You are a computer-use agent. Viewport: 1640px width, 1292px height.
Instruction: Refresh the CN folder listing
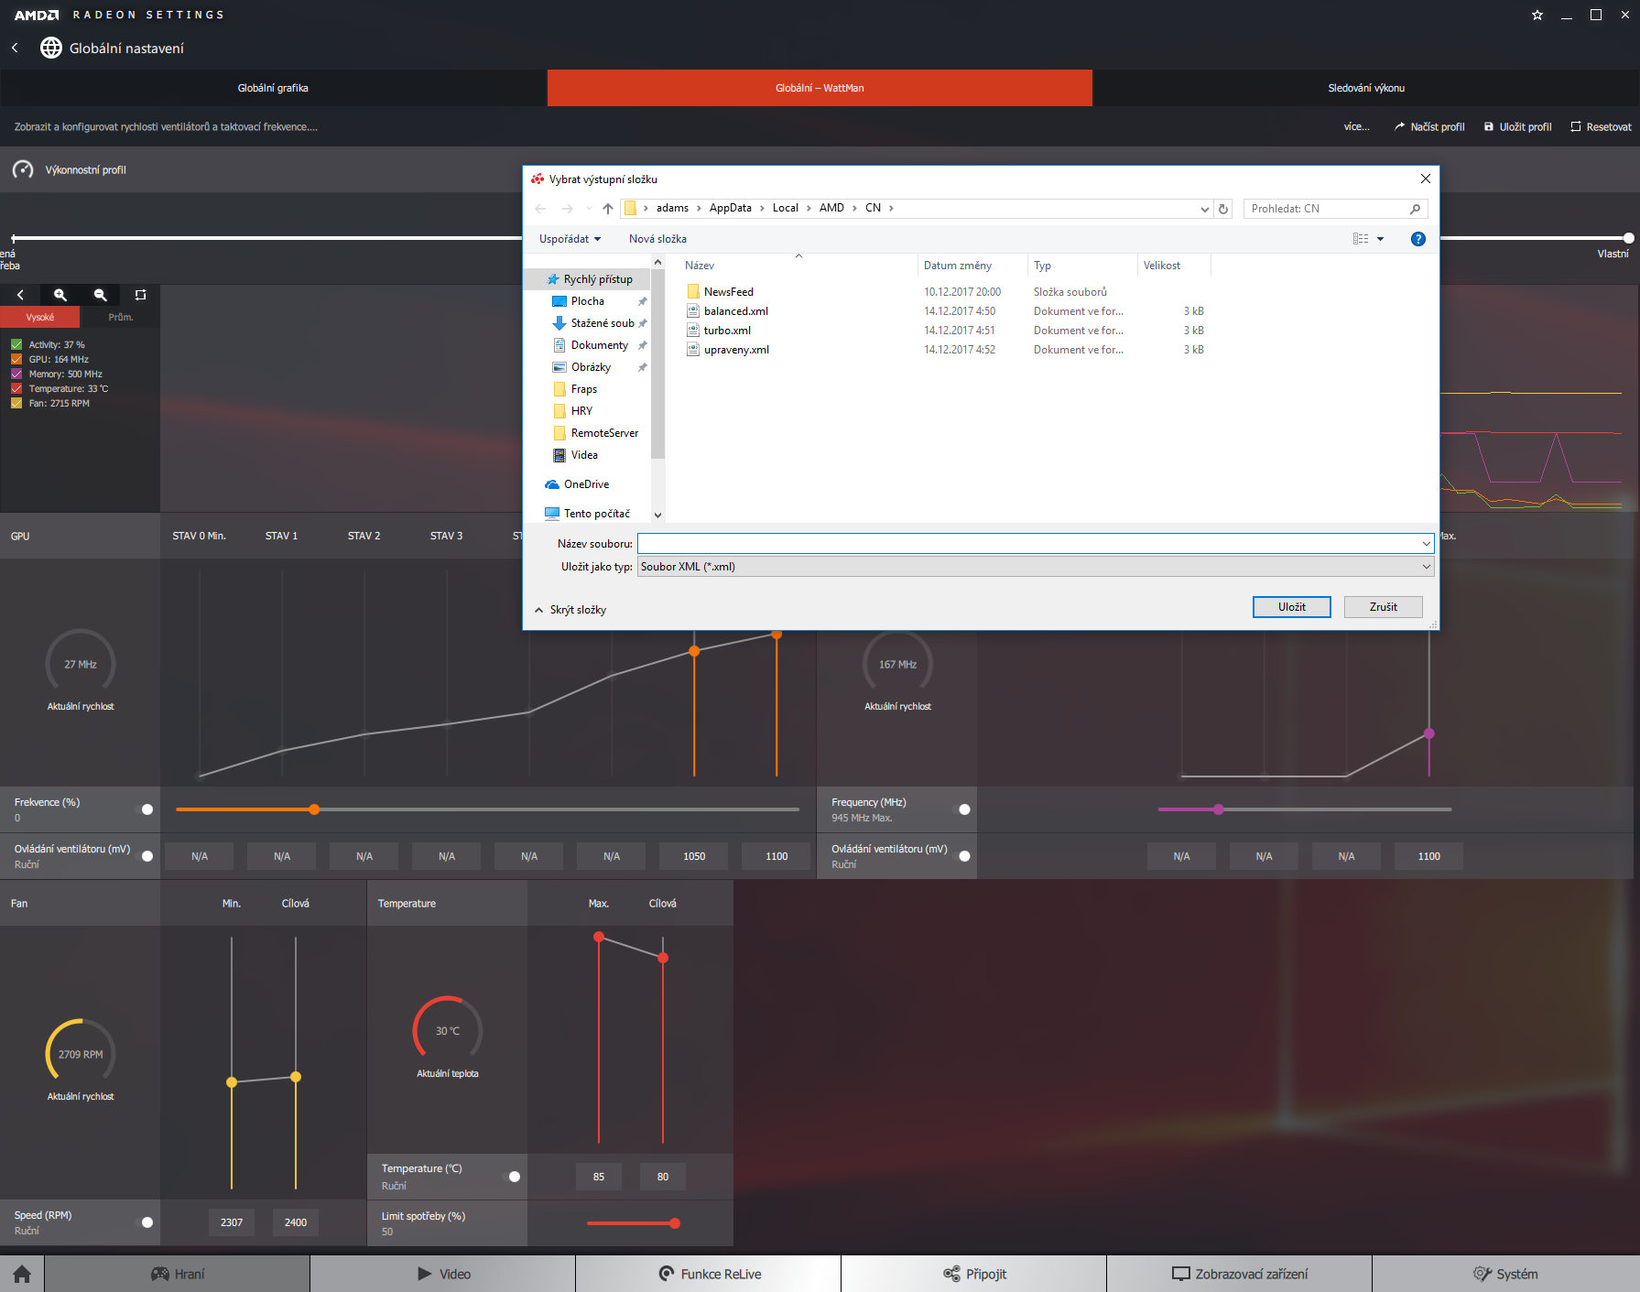click(x=1223, y=209)
